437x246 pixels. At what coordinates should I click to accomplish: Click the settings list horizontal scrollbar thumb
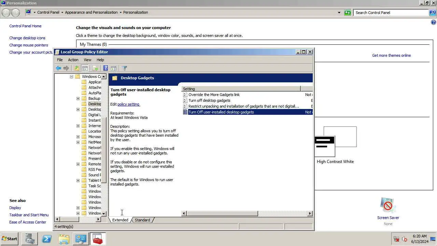click(x=222, y=214)
